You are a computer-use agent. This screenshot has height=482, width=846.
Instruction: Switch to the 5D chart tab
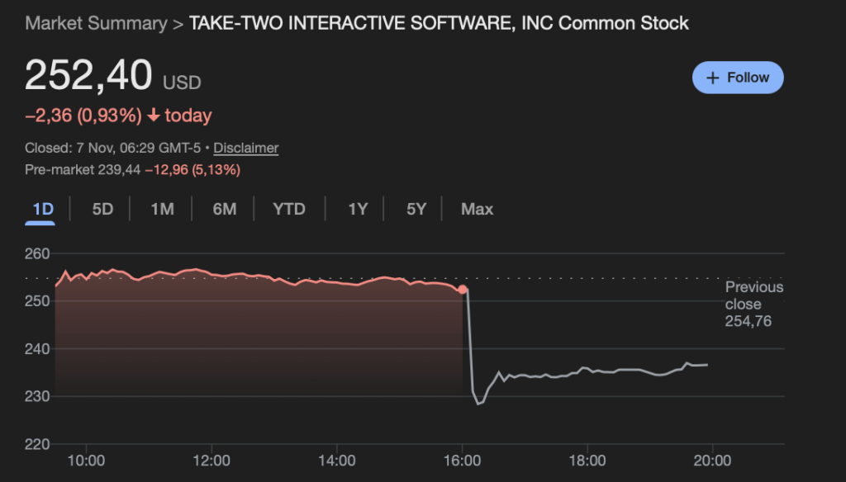[102, 209]
